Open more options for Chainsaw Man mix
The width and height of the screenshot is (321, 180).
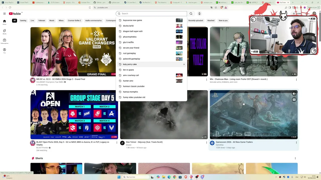click(x=296, y=80)
